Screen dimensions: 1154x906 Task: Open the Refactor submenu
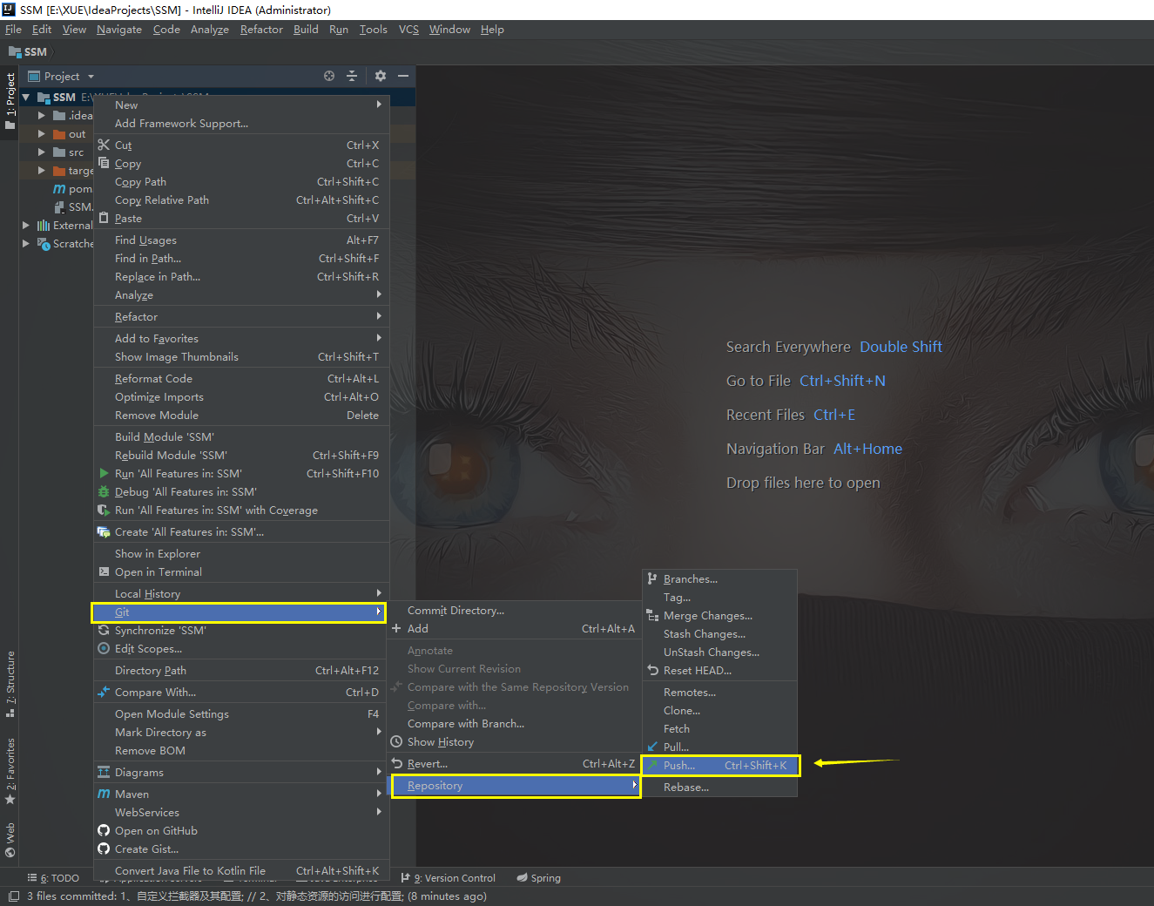coord(241,316)
